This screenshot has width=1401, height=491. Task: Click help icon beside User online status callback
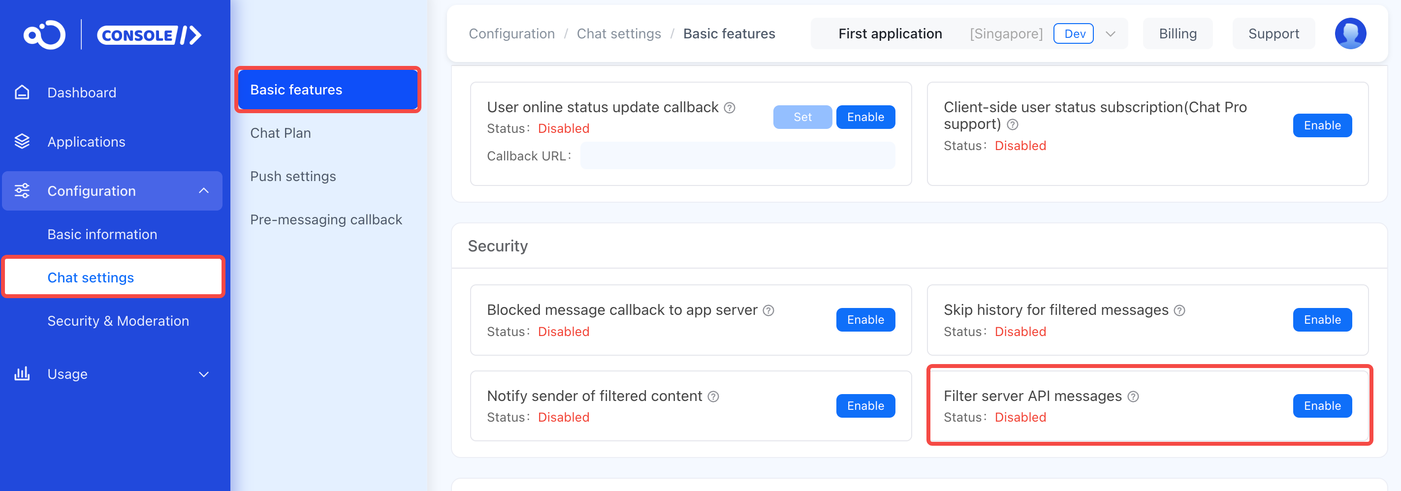(730, 108)
